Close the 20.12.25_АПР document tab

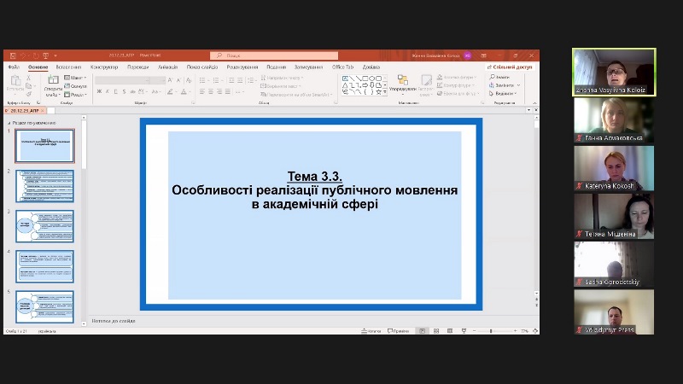(43, 111)
